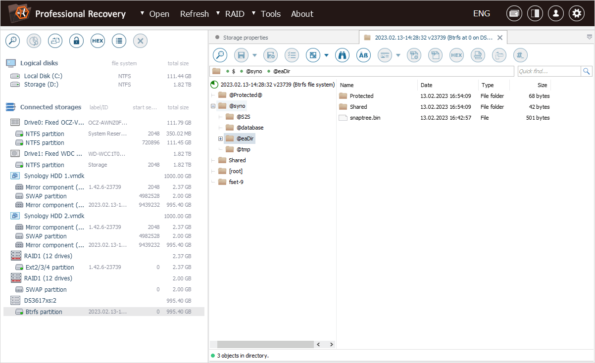Click the partition search icon in left toolbar

pos(34,41)
